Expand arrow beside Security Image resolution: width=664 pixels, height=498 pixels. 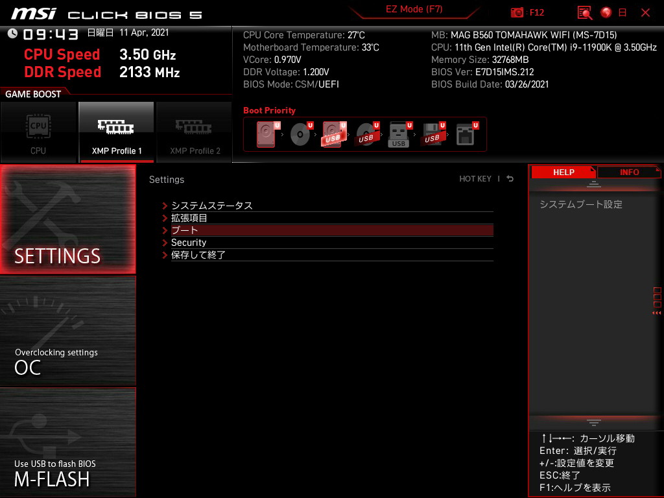[165, 243]
